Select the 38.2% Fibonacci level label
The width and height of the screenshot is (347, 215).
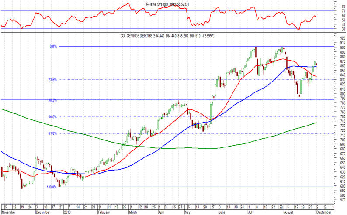tap(52, 100)
